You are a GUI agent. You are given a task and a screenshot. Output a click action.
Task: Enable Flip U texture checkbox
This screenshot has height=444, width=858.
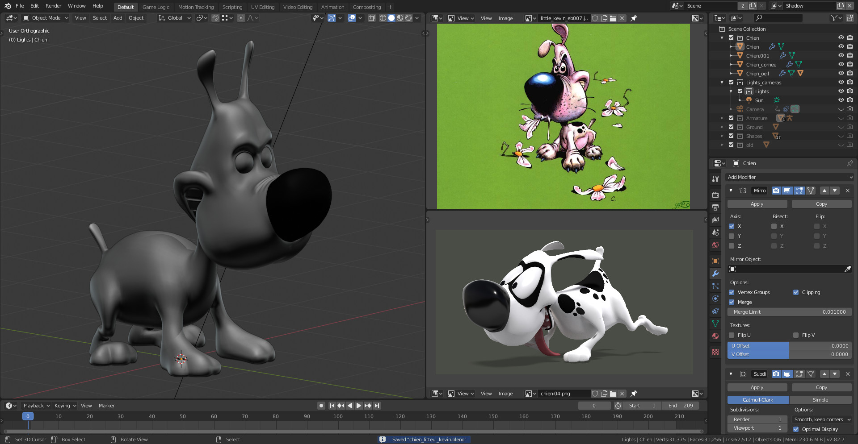[732, 335]
